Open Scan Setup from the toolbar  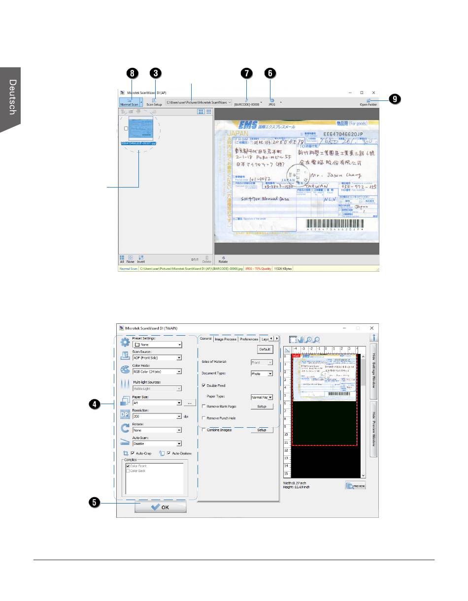[x=154, y=102]
